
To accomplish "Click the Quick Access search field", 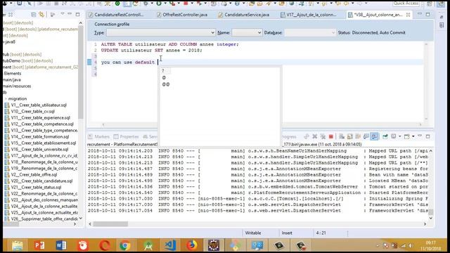I will 406,4.
